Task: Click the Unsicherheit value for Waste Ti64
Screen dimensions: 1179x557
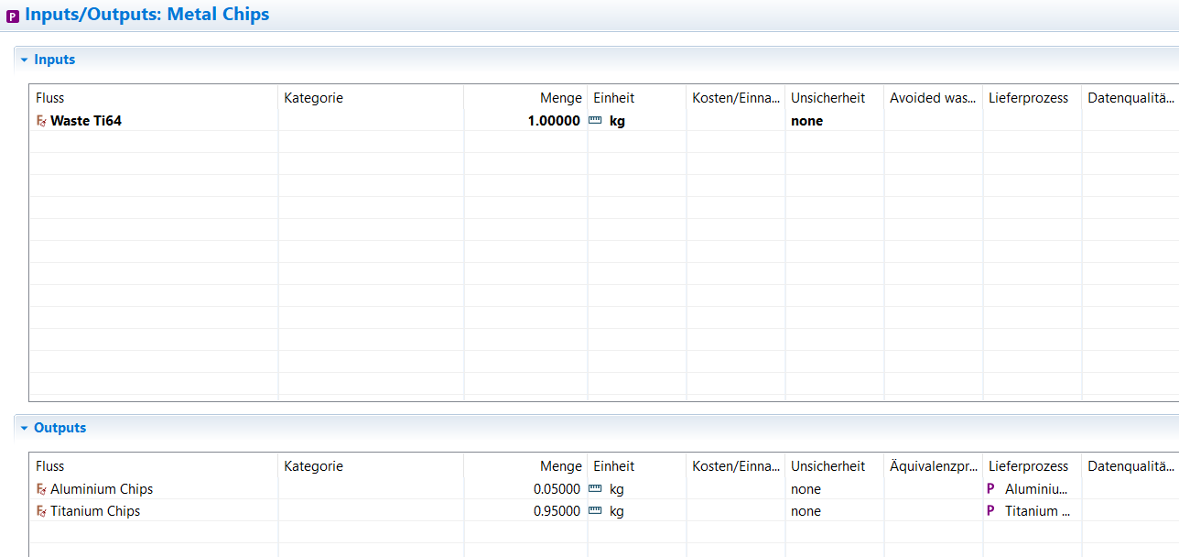Action: pos(806,121)
